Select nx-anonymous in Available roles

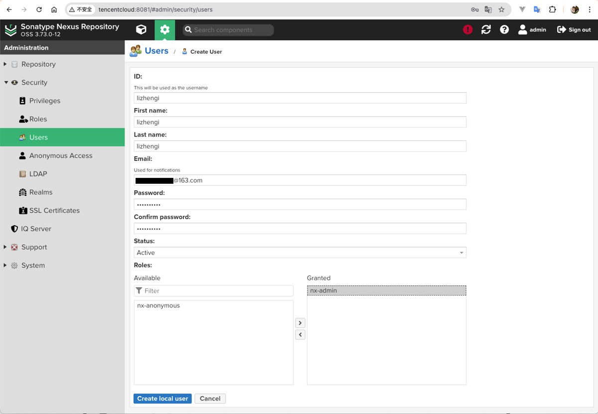214,306
